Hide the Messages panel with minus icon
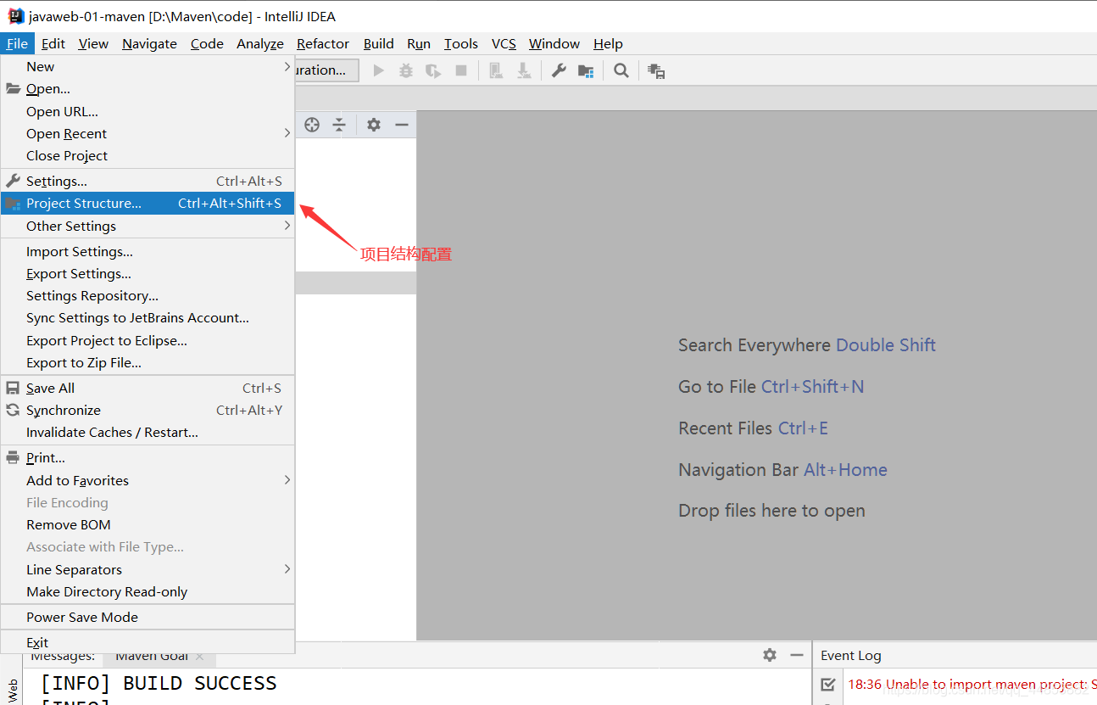This screenshot has height=705, width=1097. (797, 655)
